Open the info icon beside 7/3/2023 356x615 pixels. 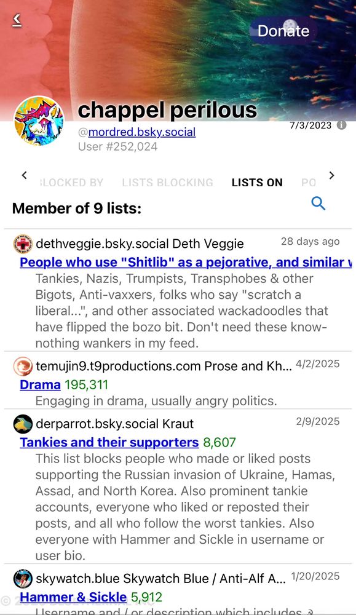point(341,124)
